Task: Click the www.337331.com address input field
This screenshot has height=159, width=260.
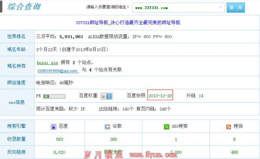Action: [x=178, y=8]
